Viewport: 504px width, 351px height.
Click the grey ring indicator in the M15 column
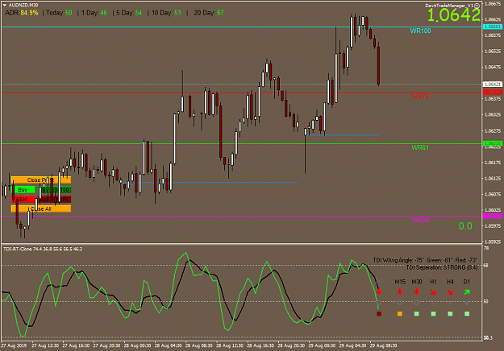pos(399,303)
